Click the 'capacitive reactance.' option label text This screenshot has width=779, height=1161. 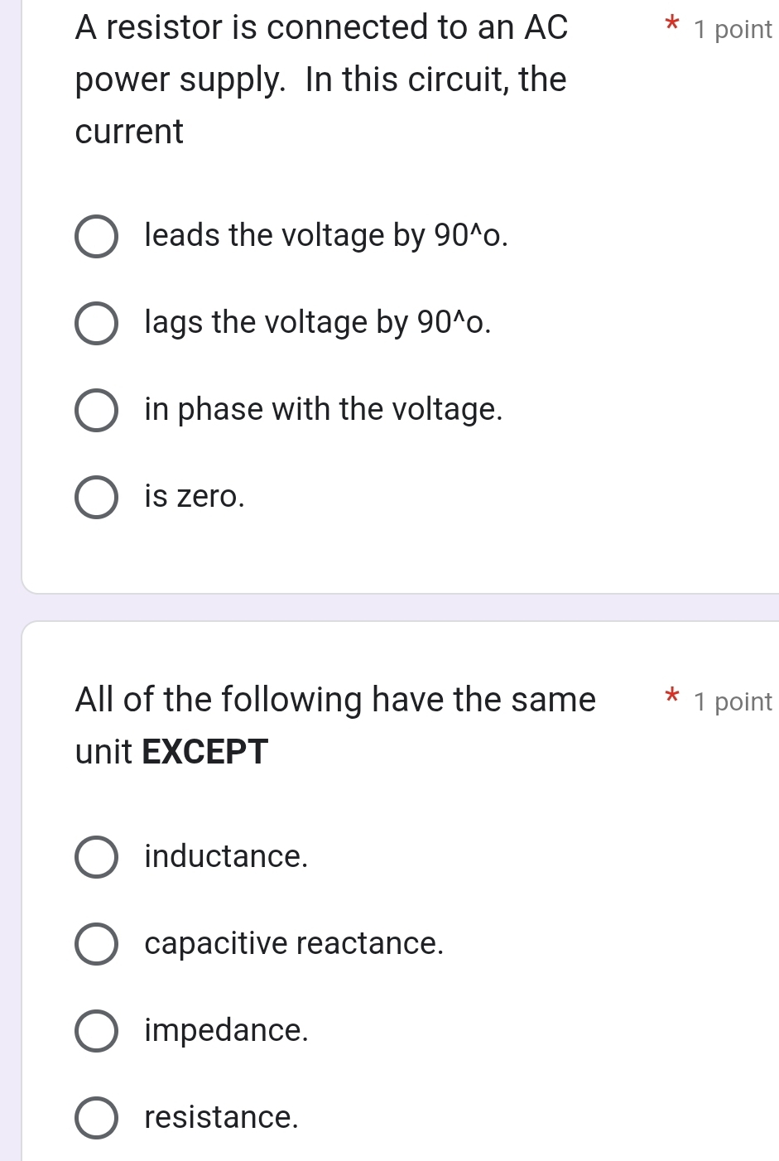click(294, 943)
